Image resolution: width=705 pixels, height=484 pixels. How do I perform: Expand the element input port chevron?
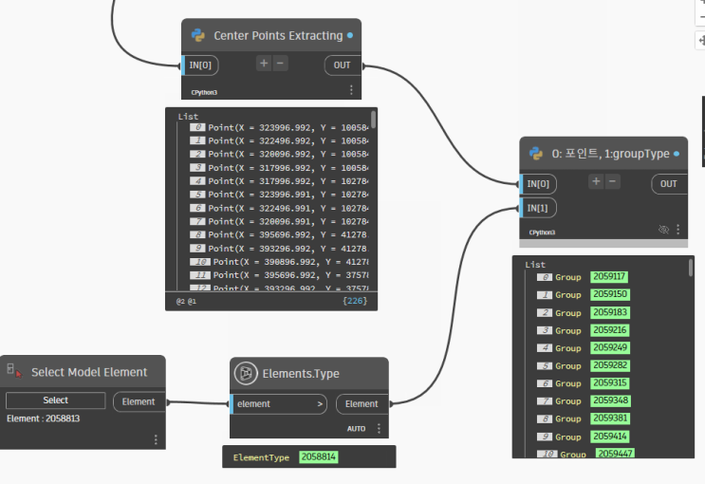pos(320,404)
